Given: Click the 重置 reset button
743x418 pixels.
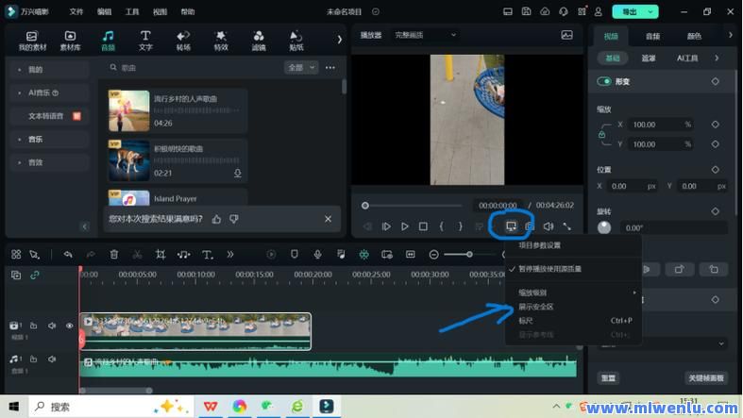Looking at the screenshot, I should click(609, 377).
